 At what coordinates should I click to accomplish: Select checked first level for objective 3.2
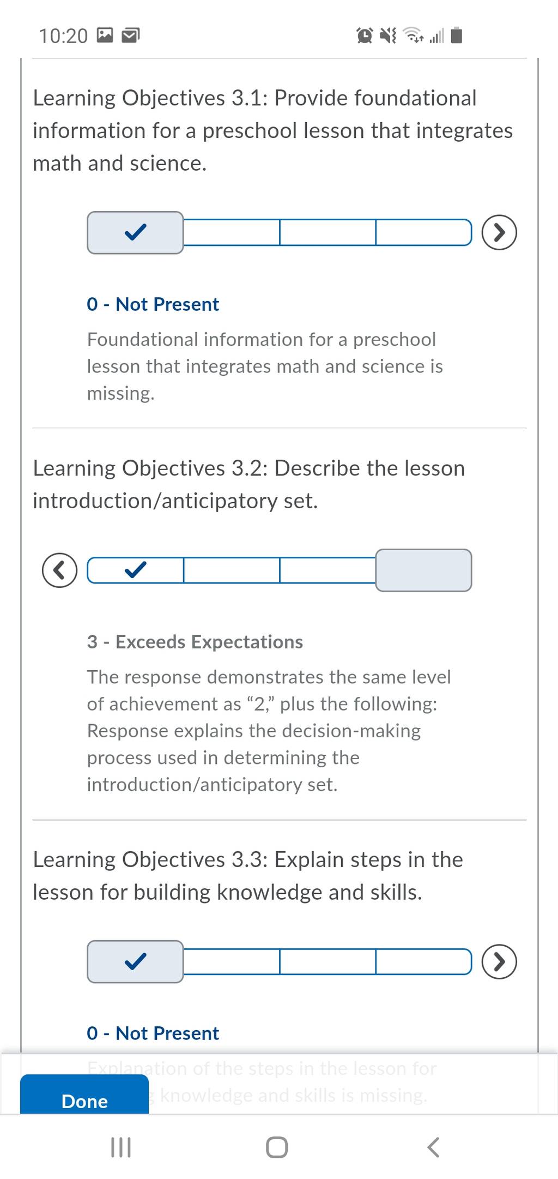point(135,570)
